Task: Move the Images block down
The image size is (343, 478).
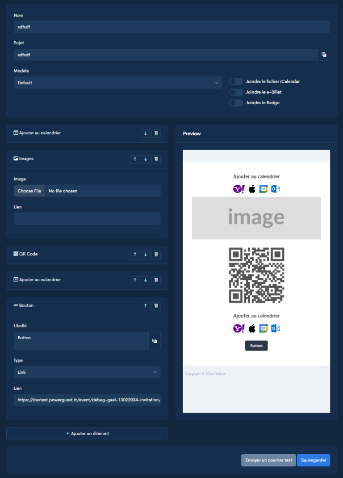Action: 145,159
